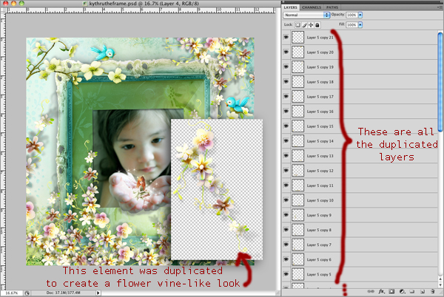Create new fill or adjustment layer
Viewport: 444px width, 297px height.
pos(403,291)
